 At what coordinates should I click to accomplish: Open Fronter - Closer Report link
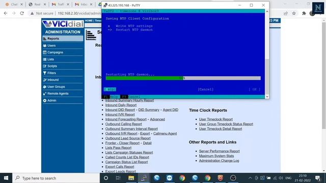pyautogui.click(x=122, y=143)
